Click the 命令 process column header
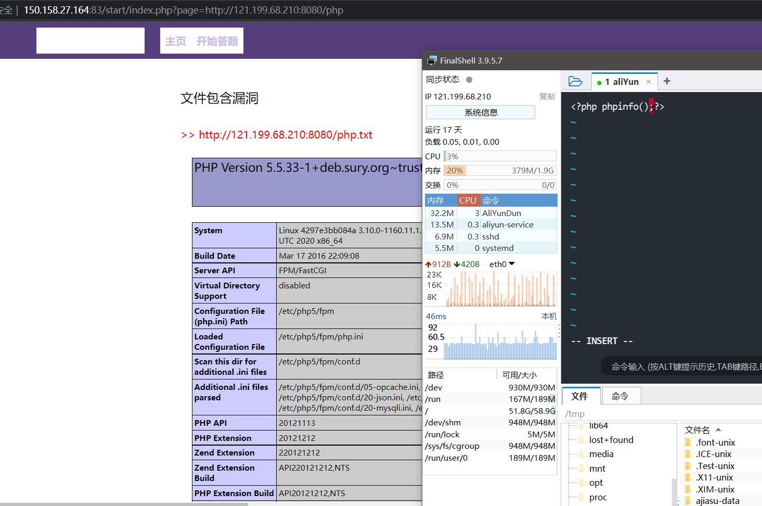The height and width of the screenshot is (506, 762). tap(519, 200)
